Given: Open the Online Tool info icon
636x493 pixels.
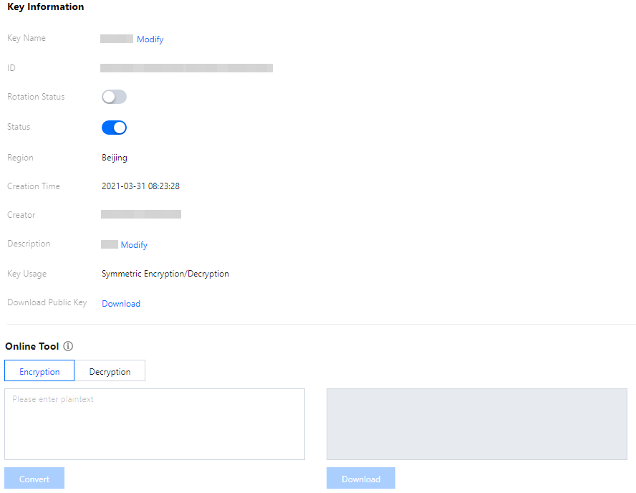Looking at the screenshot, I should (x=68, y=346).
